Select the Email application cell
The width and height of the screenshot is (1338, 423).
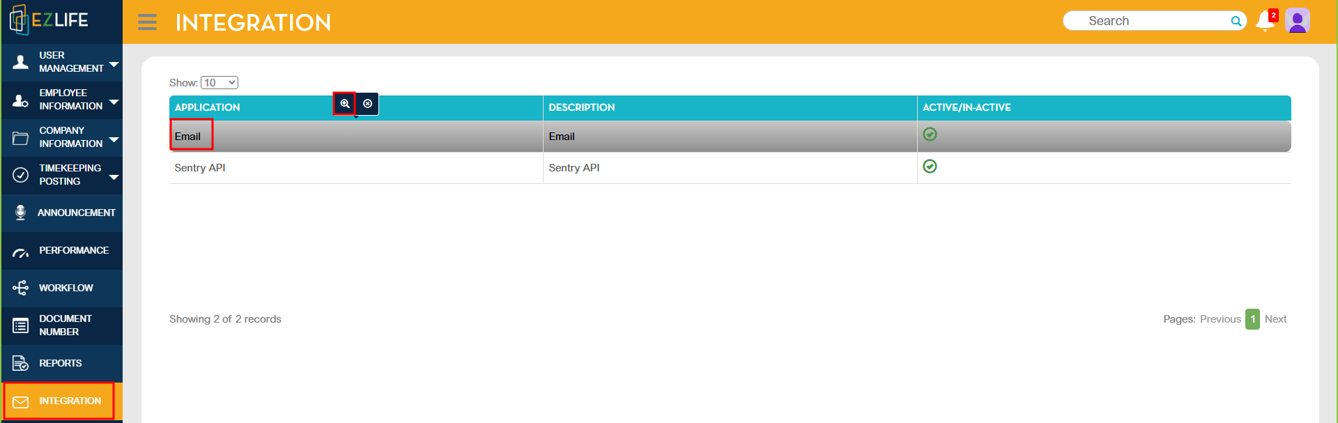pos(356,136)
